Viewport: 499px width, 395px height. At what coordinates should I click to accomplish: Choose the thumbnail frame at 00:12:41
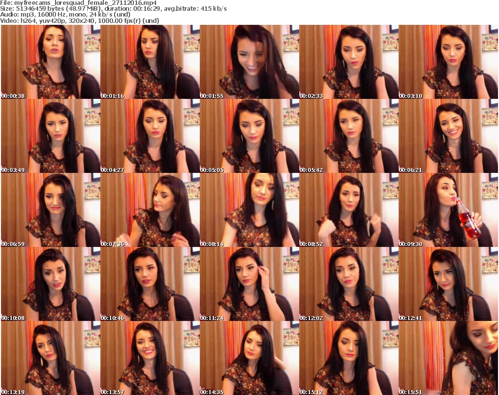point(448,284)
